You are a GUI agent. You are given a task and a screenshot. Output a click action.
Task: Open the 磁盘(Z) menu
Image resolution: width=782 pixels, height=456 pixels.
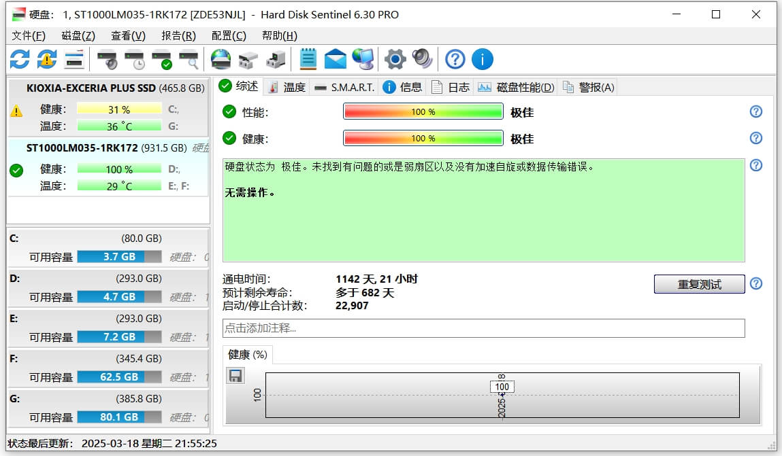78,36
